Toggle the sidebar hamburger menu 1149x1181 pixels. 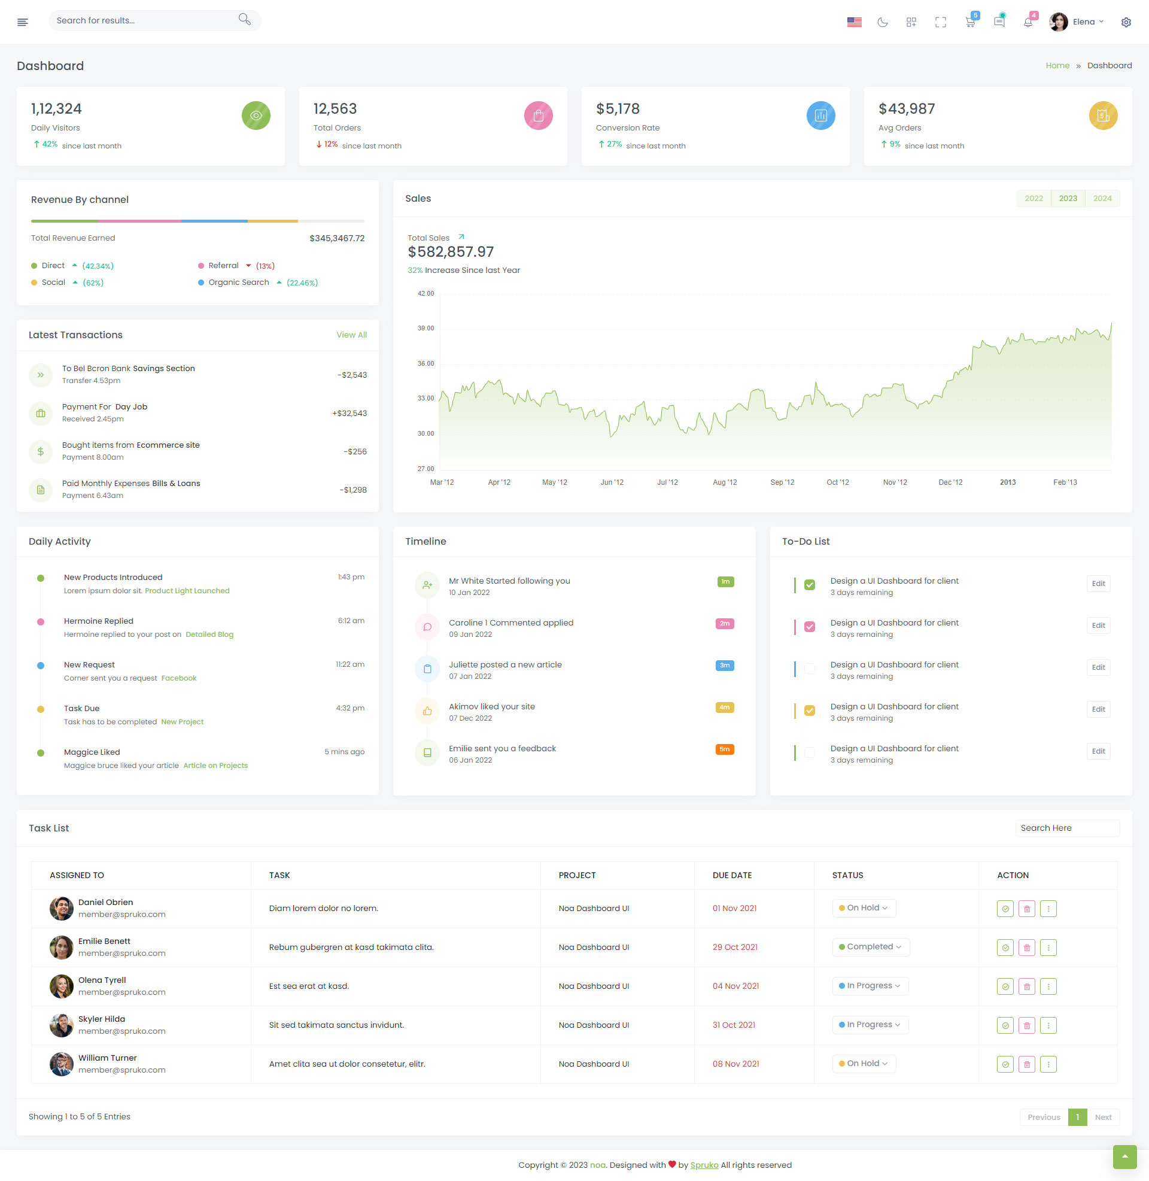click(x=23, y=22)
